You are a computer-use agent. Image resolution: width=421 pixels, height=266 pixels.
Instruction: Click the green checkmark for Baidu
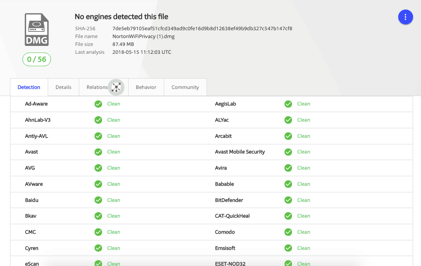(x=98, y=200)
